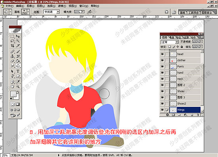Select the Notes tool
This screenshot has height=157, width=218.
pyautogui.click(x=12, y=82)
